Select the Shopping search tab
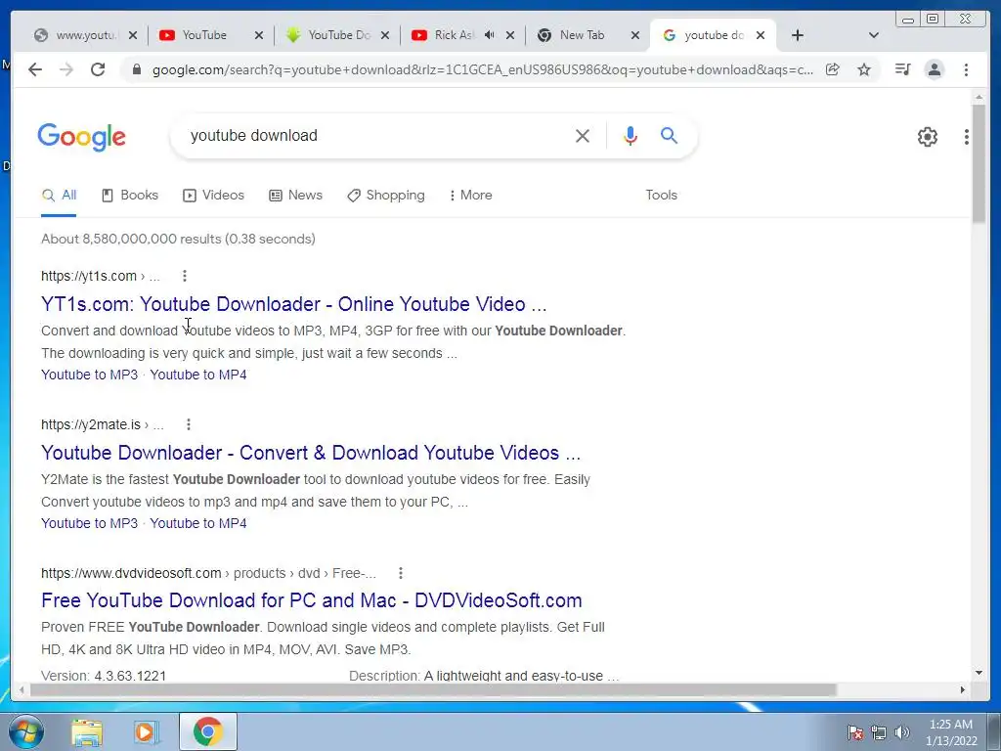 click(385, 195)
